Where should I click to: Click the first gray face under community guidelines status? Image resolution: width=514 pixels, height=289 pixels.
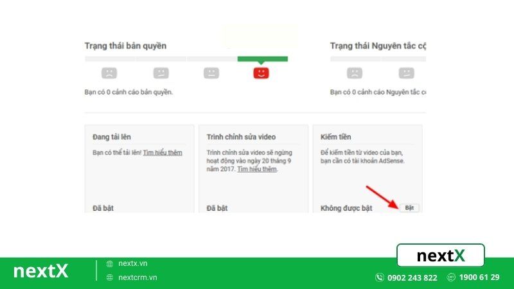point(355,73)
